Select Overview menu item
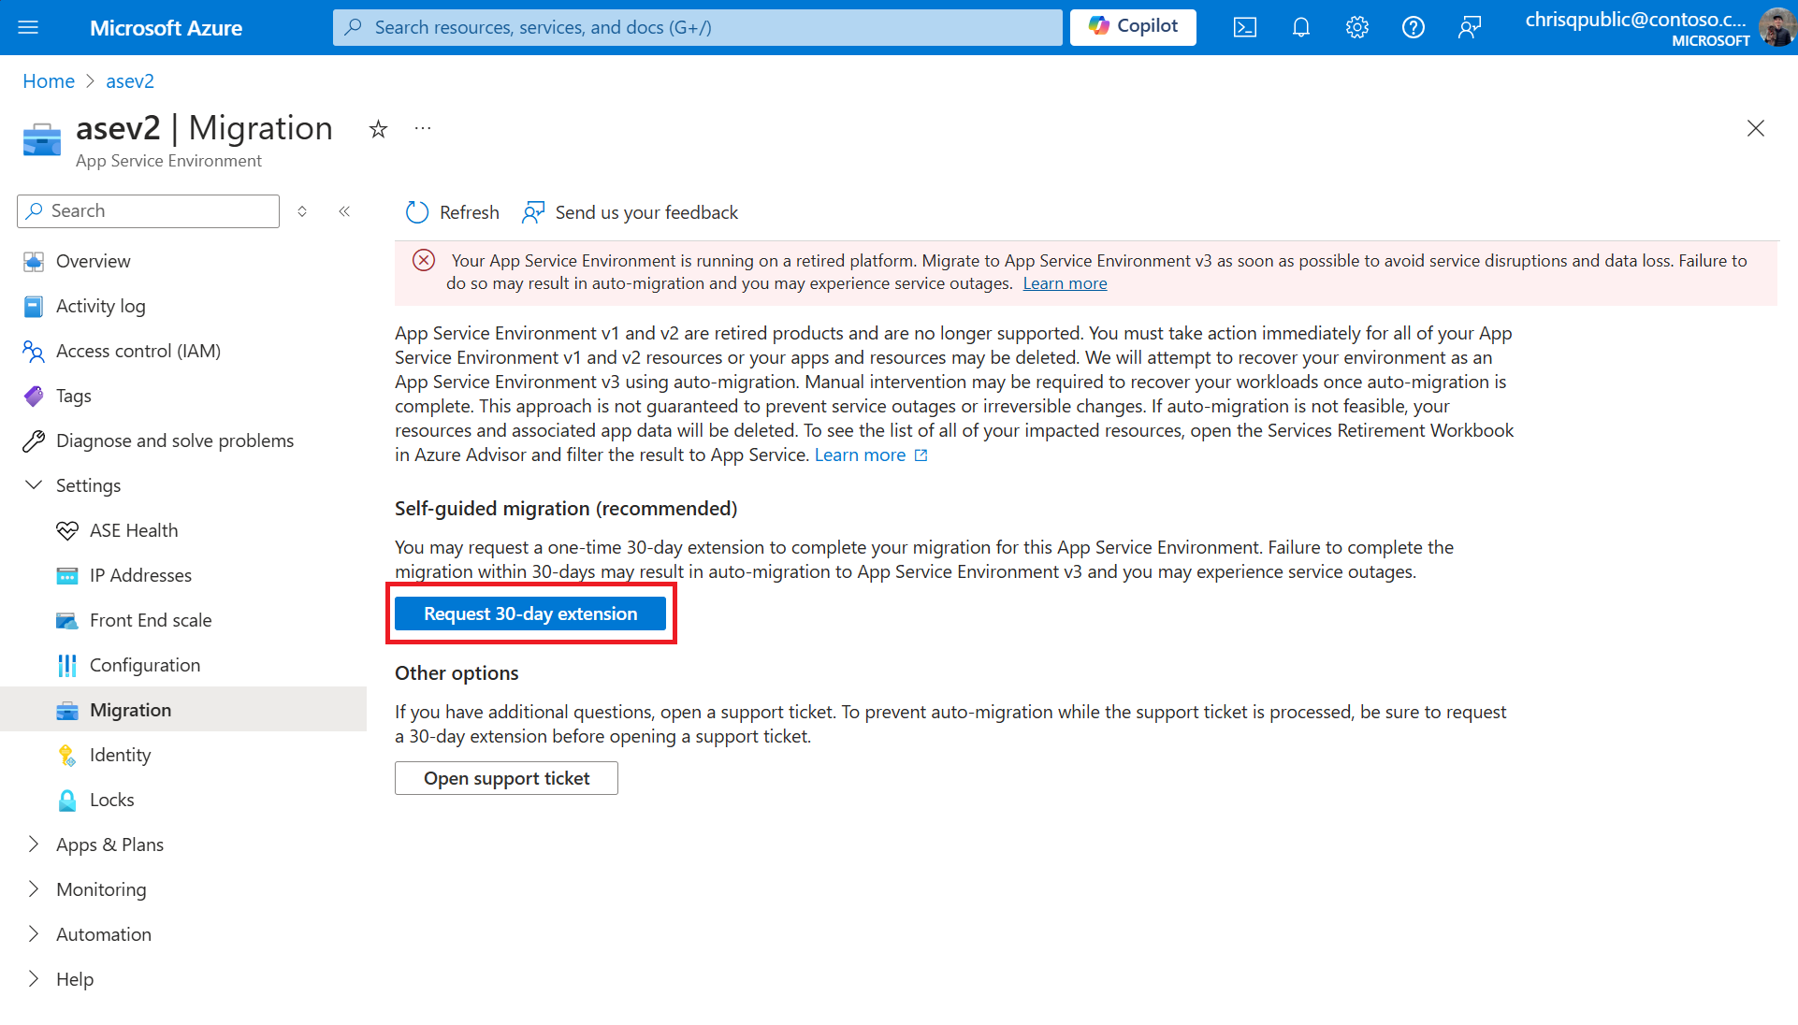Image resolution: width=1798 pixels, height=1025 pixels. pos(93,261)
